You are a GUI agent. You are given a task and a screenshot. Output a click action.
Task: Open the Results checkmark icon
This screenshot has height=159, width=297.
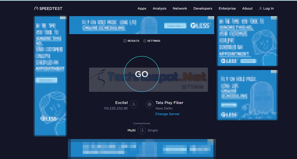pos(125,41)
